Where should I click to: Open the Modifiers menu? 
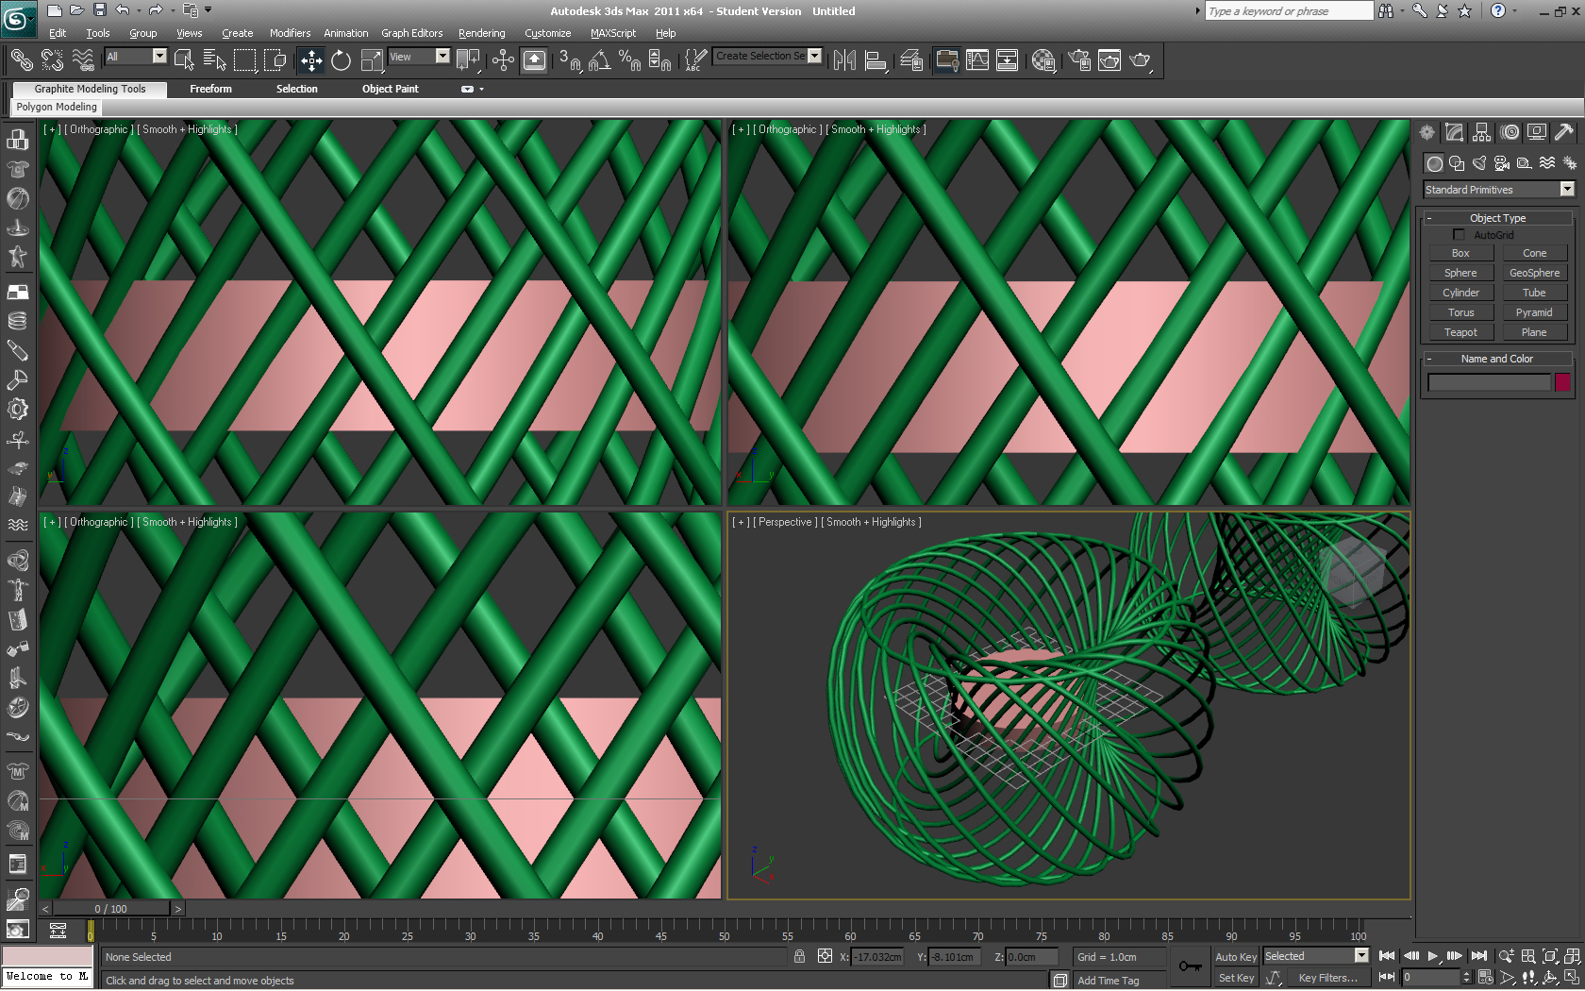click(290, 33)
